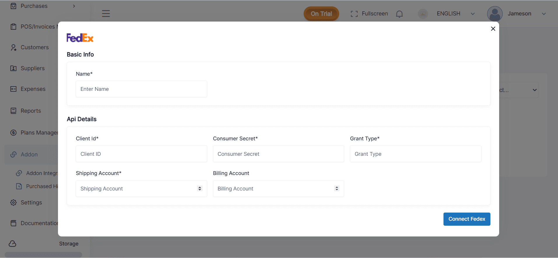
Task: Open Addon Integration submenu item
Action: 42,173
